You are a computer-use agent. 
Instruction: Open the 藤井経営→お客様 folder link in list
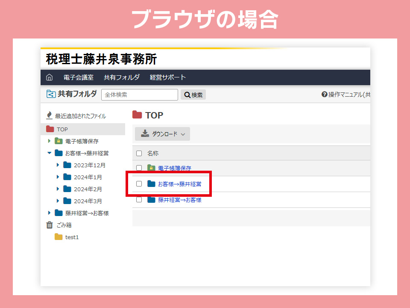[179, 200]
